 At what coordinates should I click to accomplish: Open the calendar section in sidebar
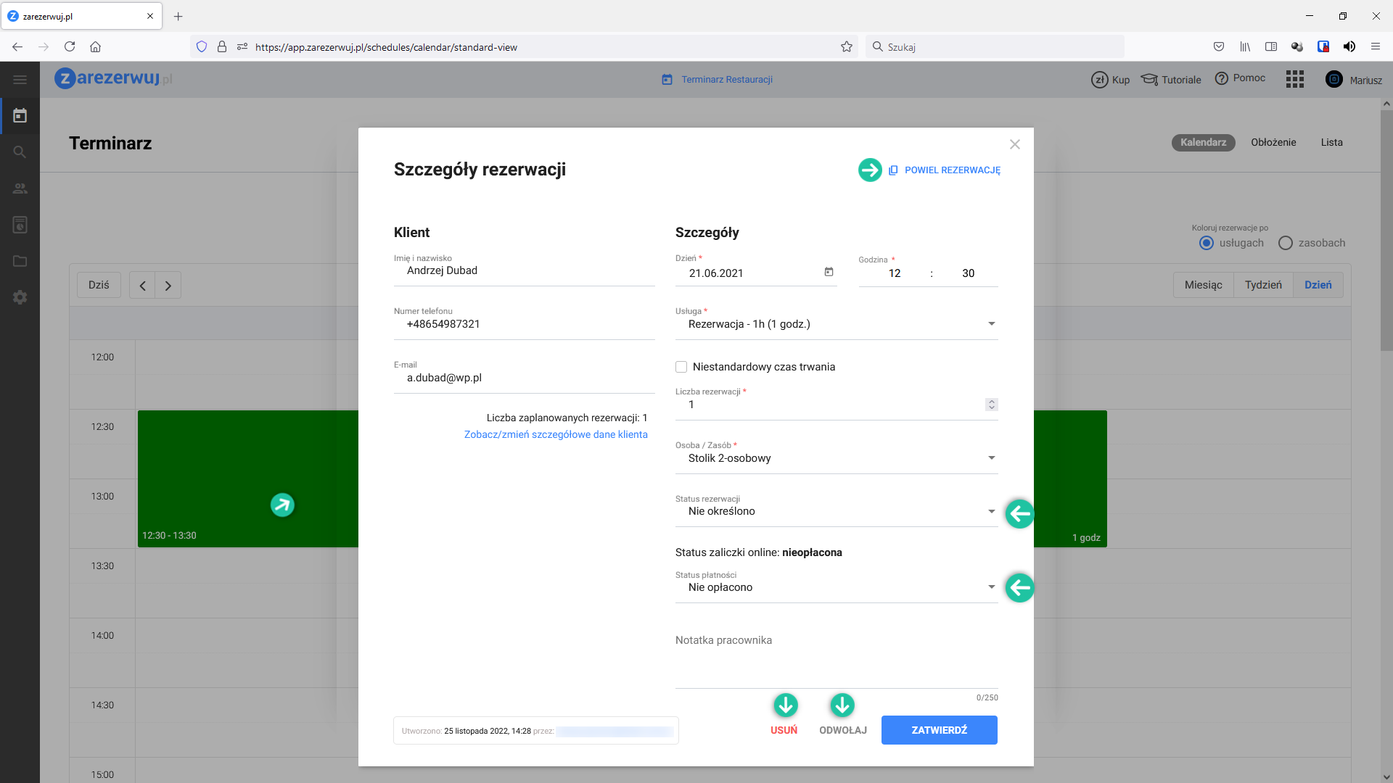[20, 116]
